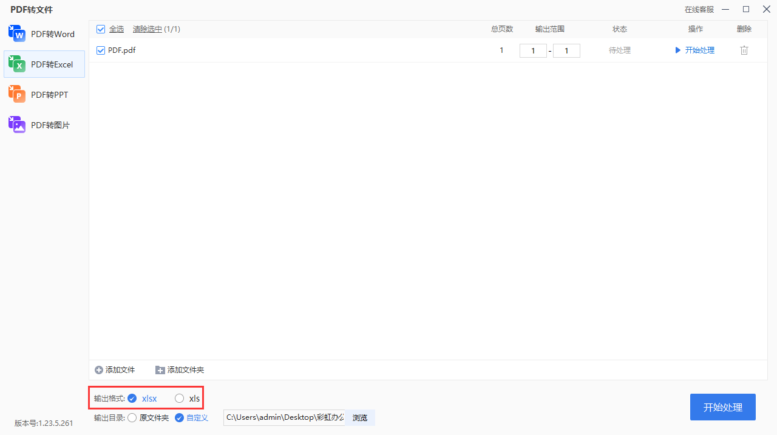Select the PDF.pdf file name
The height and width of the screenshot is (435, 777).
(x=121, y=50)
